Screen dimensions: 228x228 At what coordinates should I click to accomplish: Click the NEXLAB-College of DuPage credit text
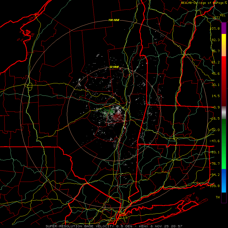(204, 3)
